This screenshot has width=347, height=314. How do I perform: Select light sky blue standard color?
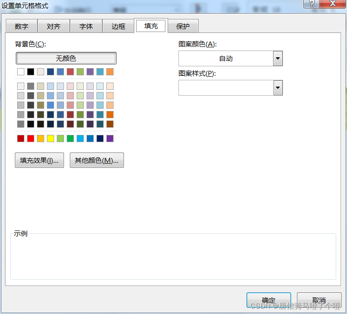[80, 139]
